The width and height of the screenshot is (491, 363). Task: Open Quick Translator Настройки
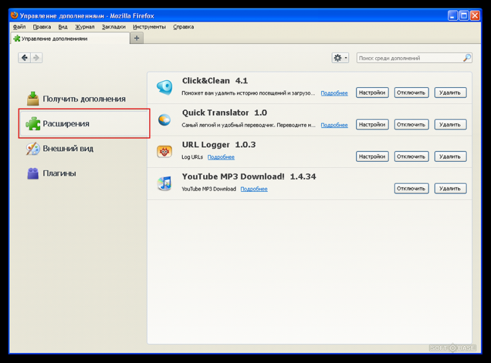(372, 124)
